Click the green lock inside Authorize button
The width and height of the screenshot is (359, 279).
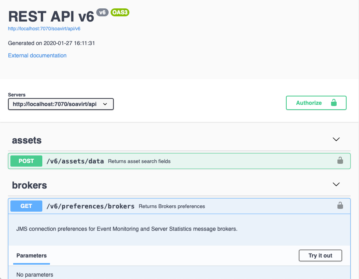pos(334,102)
